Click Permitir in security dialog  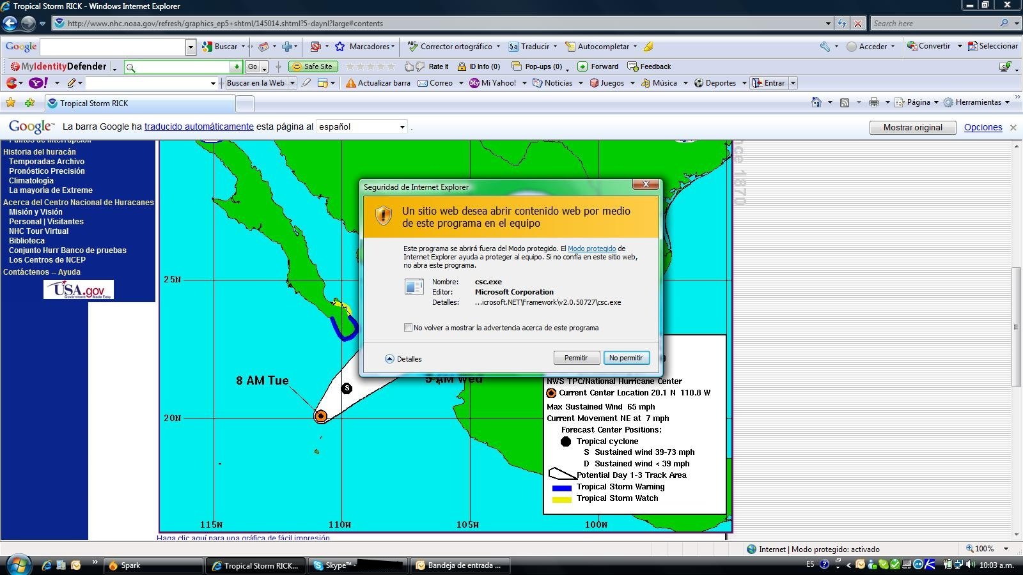(x=576, y=358)
